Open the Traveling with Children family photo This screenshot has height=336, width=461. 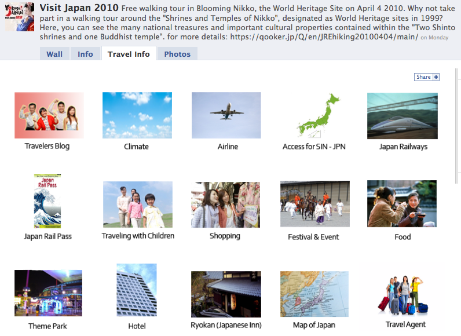coord(138,204)
